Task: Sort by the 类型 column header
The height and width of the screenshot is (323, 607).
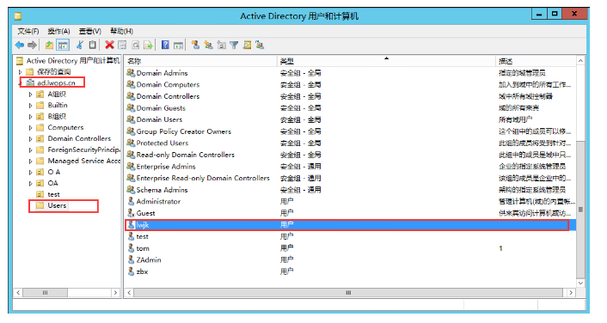Action: tap(386, 61)
